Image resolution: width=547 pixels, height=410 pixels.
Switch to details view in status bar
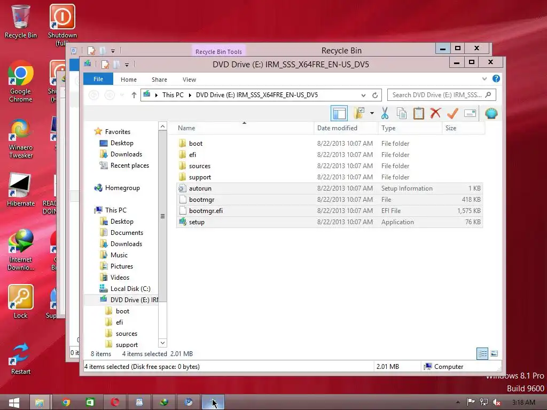click(482, 353)
